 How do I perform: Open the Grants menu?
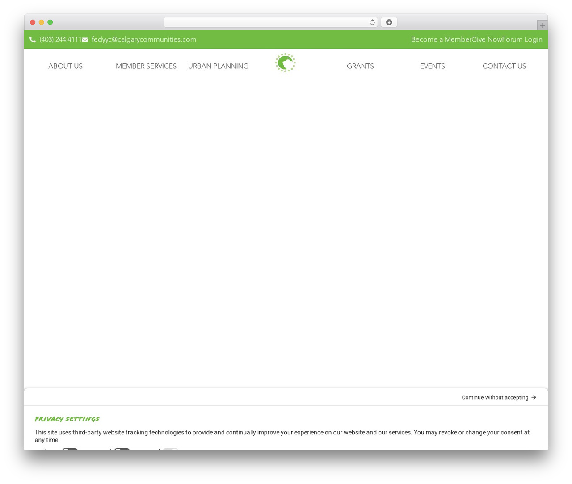tap(360, 66)
